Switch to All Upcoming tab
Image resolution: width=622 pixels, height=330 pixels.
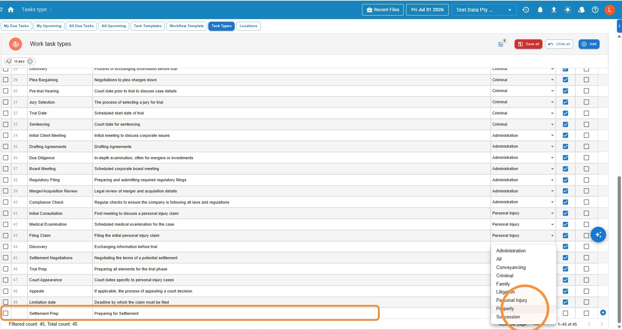click(114, 26)
